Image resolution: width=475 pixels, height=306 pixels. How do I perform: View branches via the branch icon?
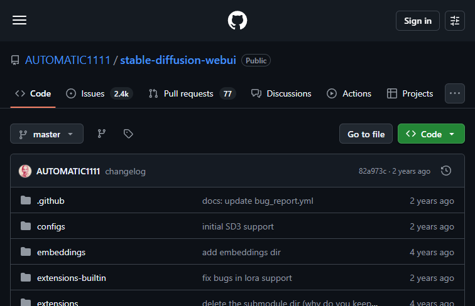tap(102, 134)
